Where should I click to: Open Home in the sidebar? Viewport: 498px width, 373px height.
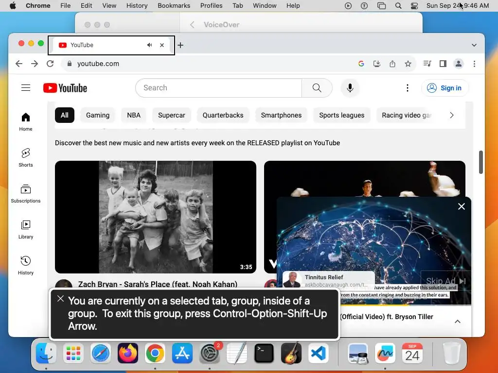tap(26, 122)
